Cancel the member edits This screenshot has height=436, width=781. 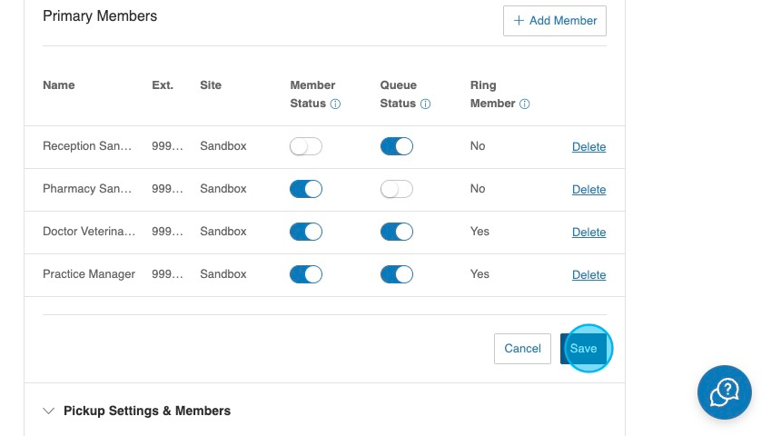(522, 349)
